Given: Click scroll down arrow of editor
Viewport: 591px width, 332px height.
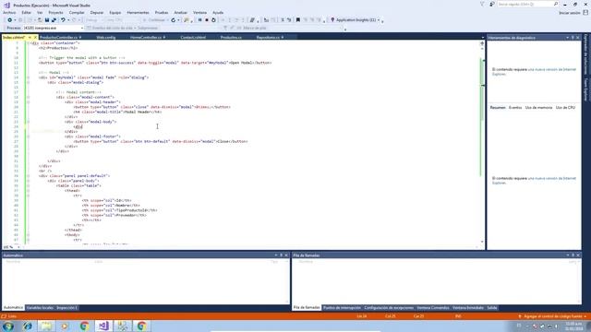Looking at the screenshot, I should tap(482, 242).
